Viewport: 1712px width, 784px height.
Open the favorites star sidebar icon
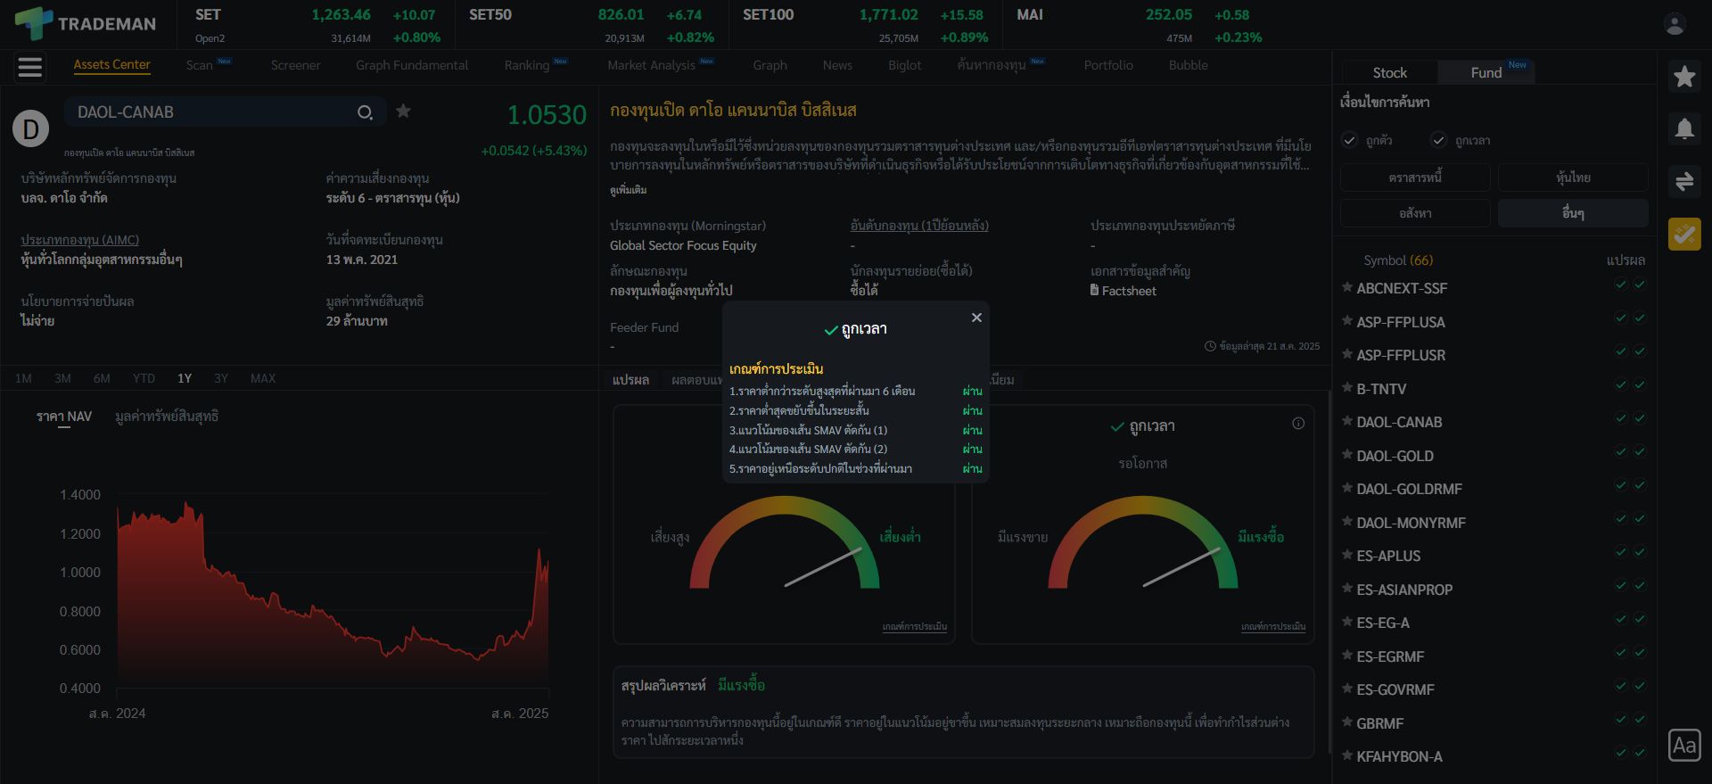click(1683, 78)
